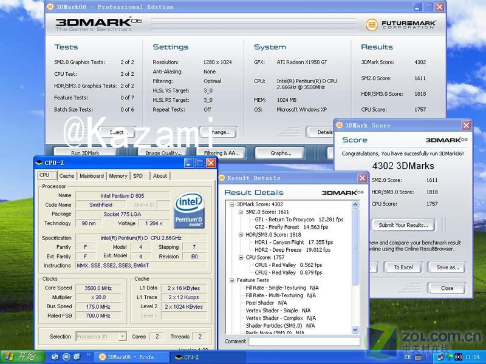Image resolution: width=486 pixels, height=364 pixels.
Task: Click Submit Your Results... button
Action: tap(403, 225)
